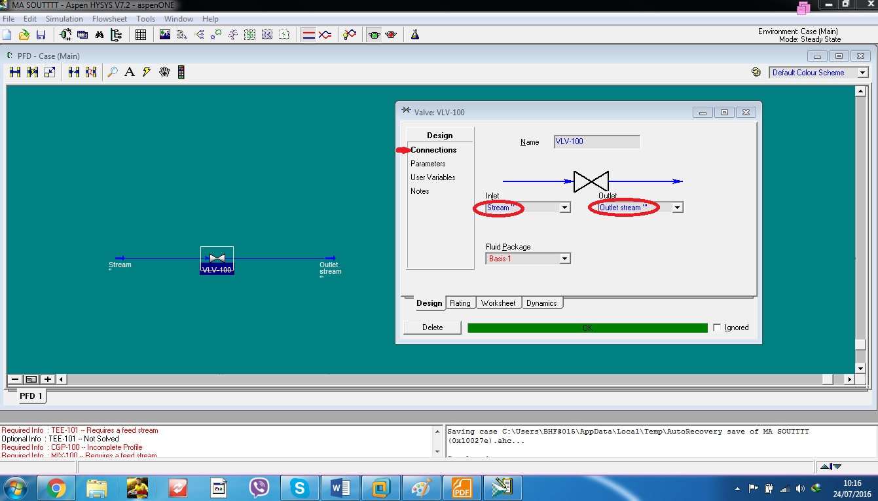Select the pan hand tool on PFD toolbar

click(x=163, y=72)
